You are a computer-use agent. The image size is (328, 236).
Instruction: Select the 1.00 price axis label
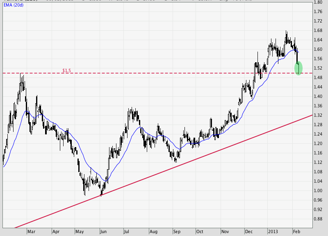point(319,191)
